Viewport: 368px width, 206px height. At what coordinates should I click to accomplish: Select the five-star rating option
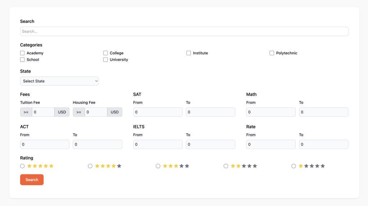[x=22, y=166]
